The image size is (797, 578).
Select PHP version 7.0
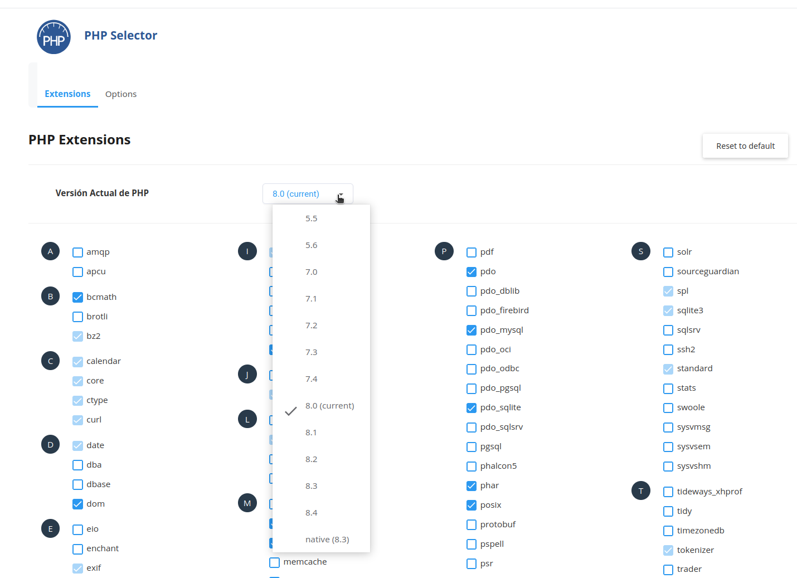(321, 272)
